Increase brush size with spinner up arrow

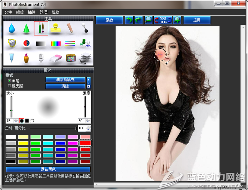(x=16, y=119)
